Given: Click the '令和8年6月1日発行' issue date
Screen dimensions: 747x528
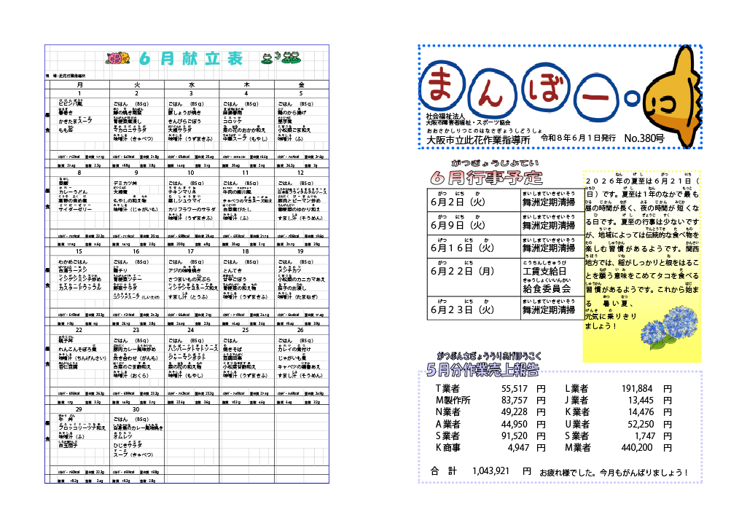Looking at the screenshot, I should (578, 138).
